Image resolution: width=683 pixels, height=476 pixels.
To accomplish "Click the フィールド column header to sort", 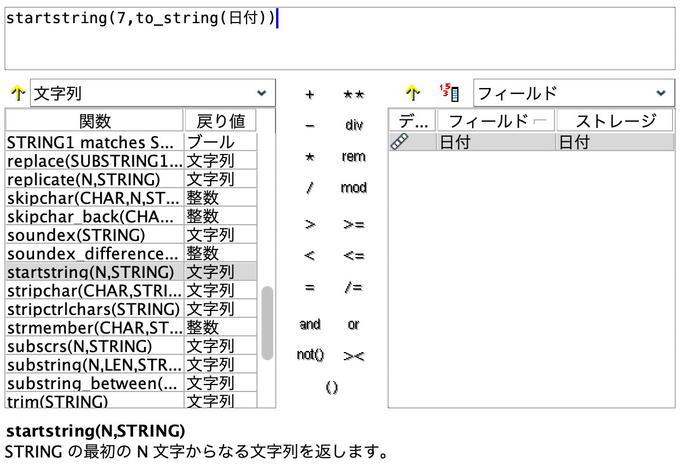I will point(492,119).
